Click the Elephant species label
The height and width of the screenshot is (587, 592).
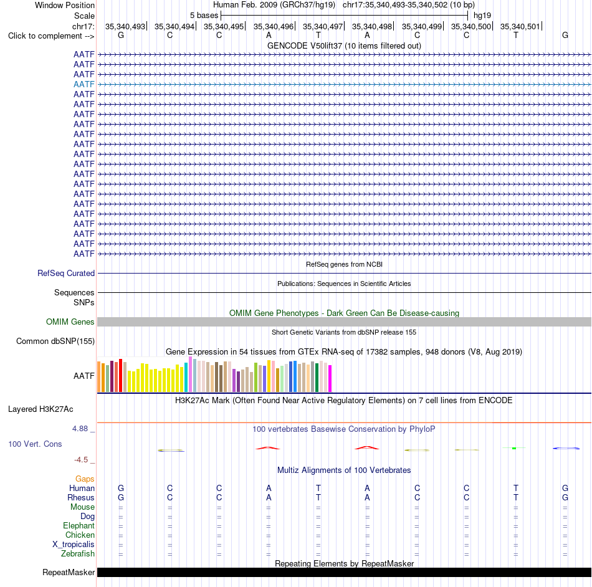pos(79,525)
